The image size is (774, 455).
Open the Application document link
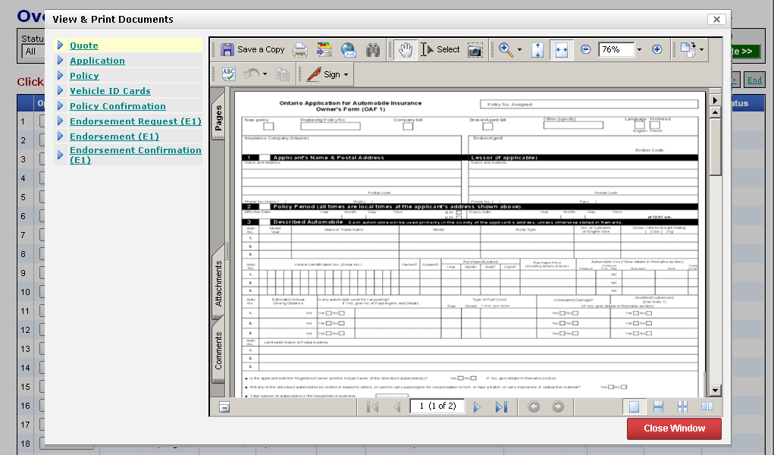97,61
